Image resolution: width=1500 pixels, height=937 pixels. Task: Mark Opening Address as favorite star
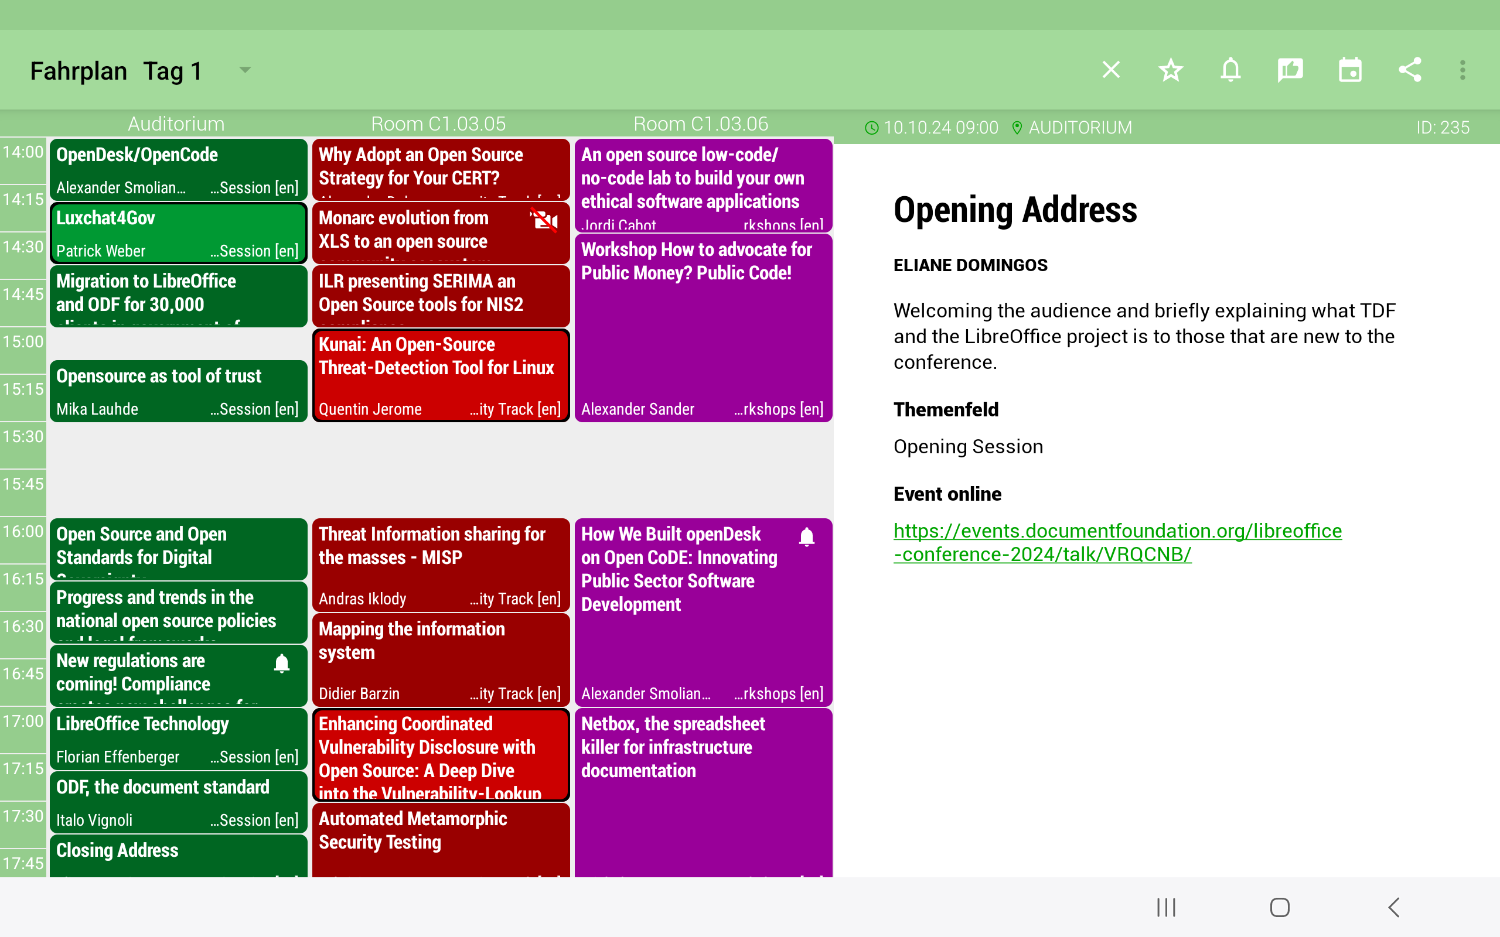click(1171, 70)
